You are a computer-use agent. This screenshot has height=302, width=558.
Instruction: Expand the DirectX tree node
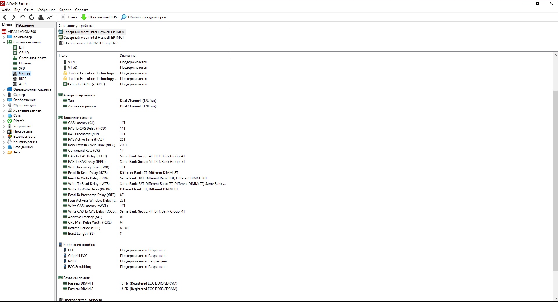(x=4, y=121)
